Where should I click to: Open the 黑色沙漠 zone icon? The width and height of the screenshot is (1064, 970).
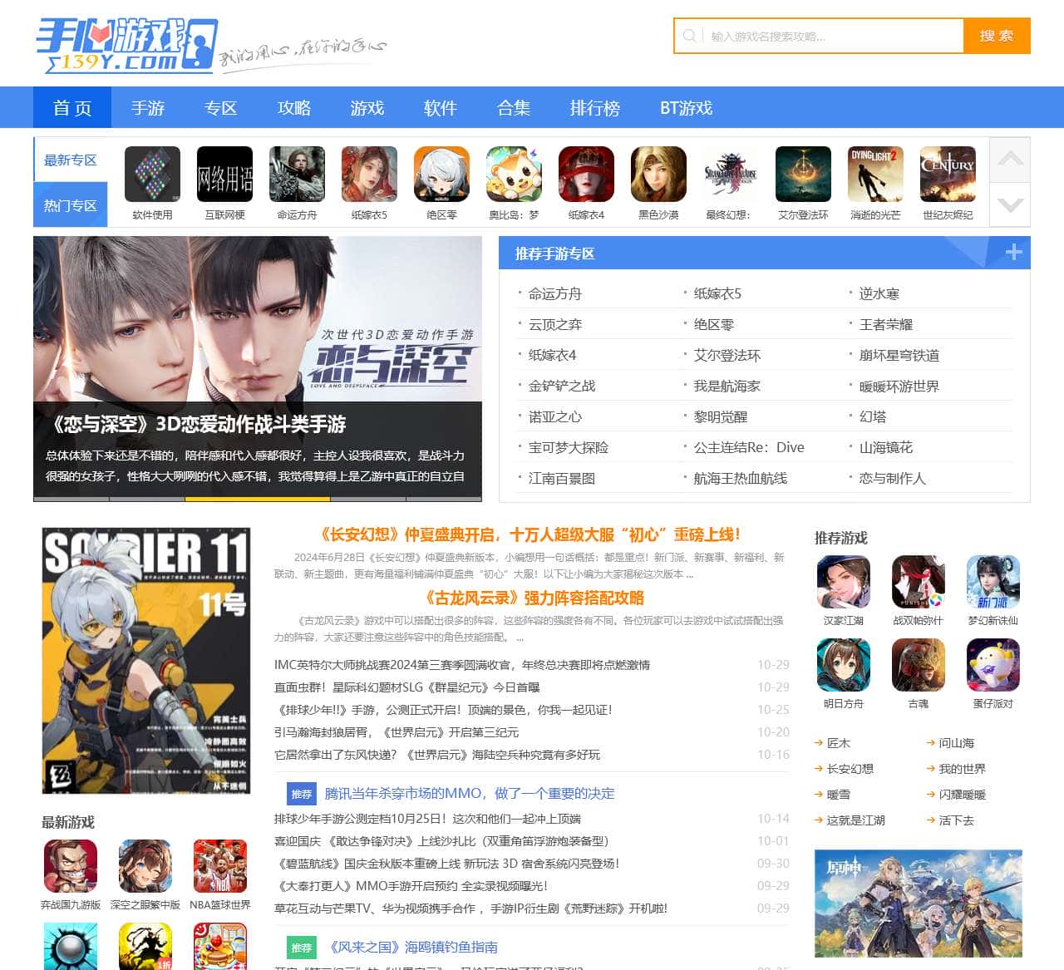click(658, 175)
